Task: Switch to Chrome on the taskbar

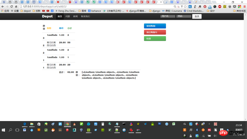Action: (67, 124)
